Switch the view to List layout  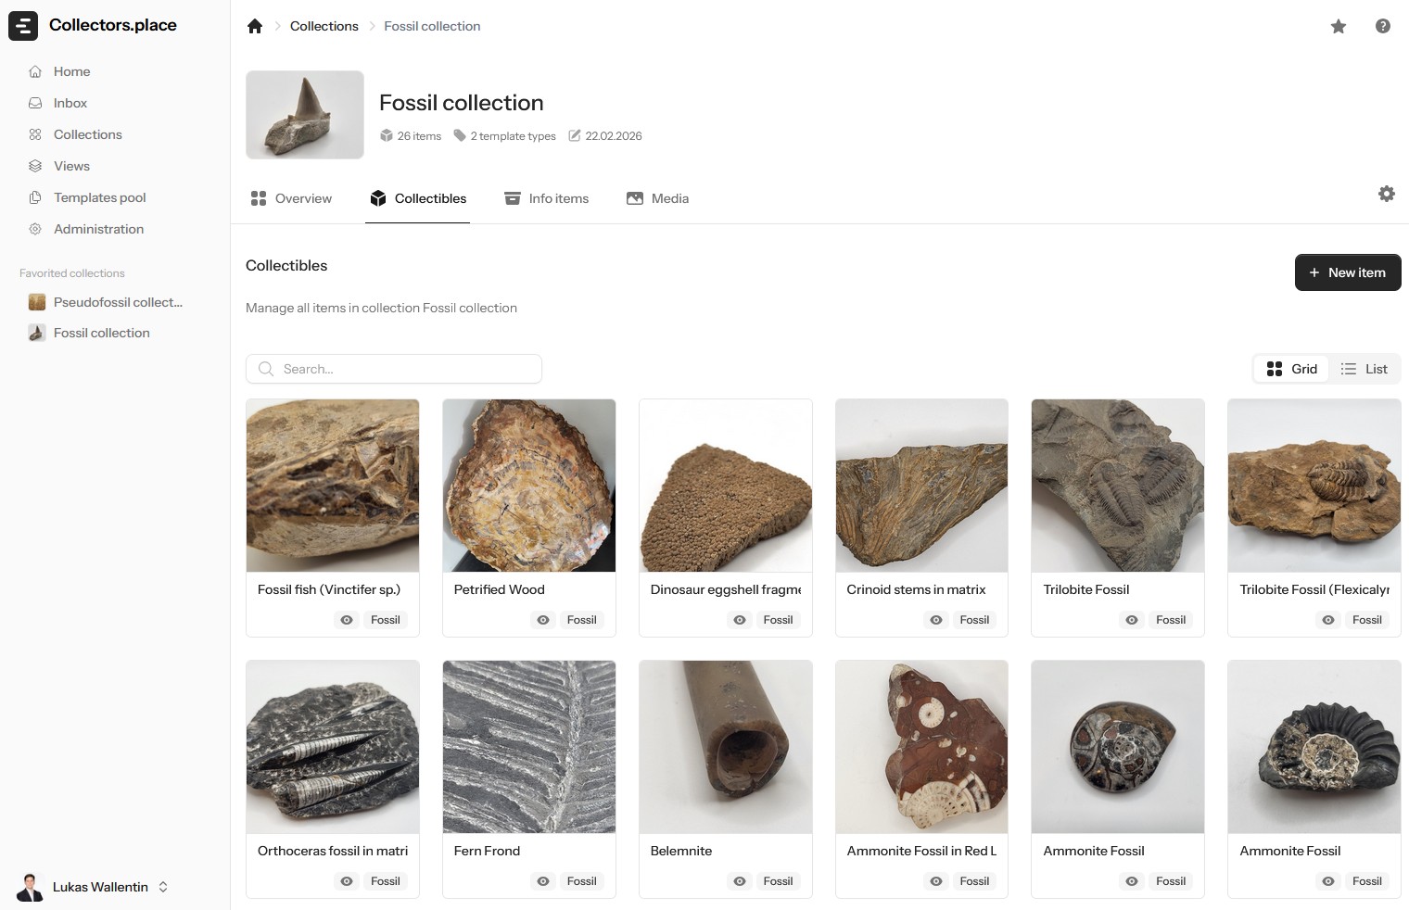pos(1364,369)
